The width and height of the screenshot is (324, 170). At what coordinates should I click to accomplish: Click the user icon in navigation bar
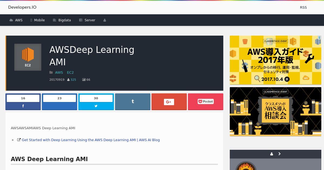click(104, 20)
